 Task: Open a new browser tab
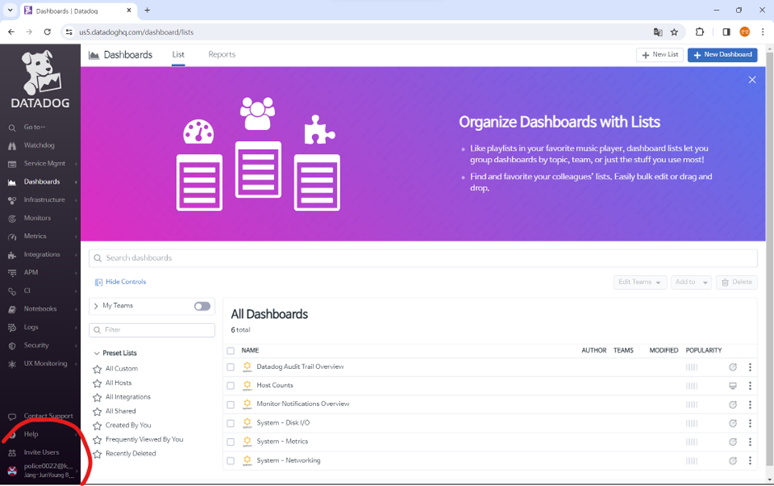(147, 10)
